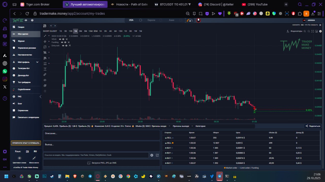The width and height of the screenshot is (325, 182).
Task: Select the text annotation tool
Action: [45, 69]
